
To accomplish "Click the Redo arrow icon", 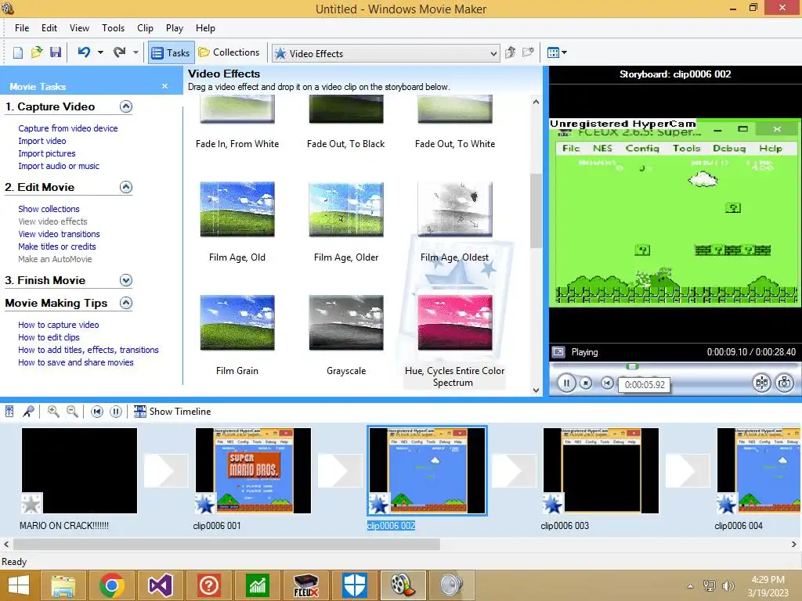I will point(119,52).
